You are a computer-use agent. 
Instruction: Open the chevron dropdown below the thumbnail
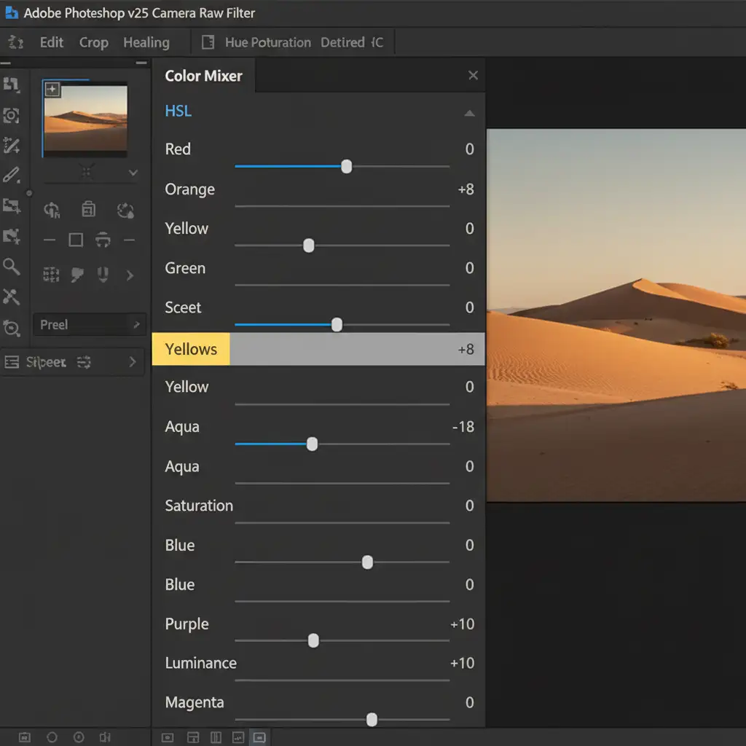(x=133, y=173)
